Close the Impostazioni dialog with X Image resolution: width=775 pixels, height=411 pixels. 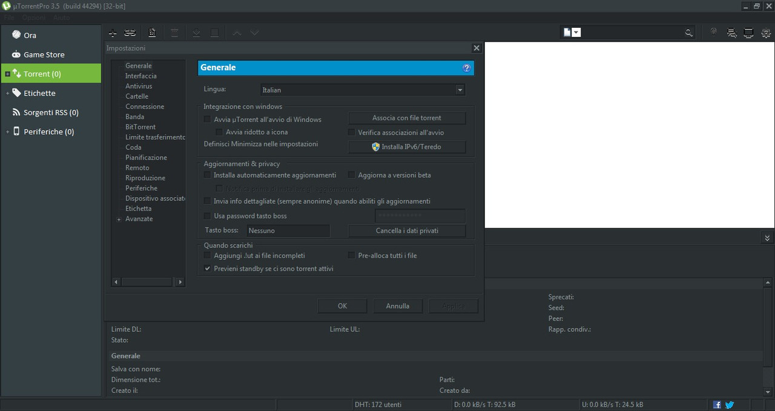477,48
